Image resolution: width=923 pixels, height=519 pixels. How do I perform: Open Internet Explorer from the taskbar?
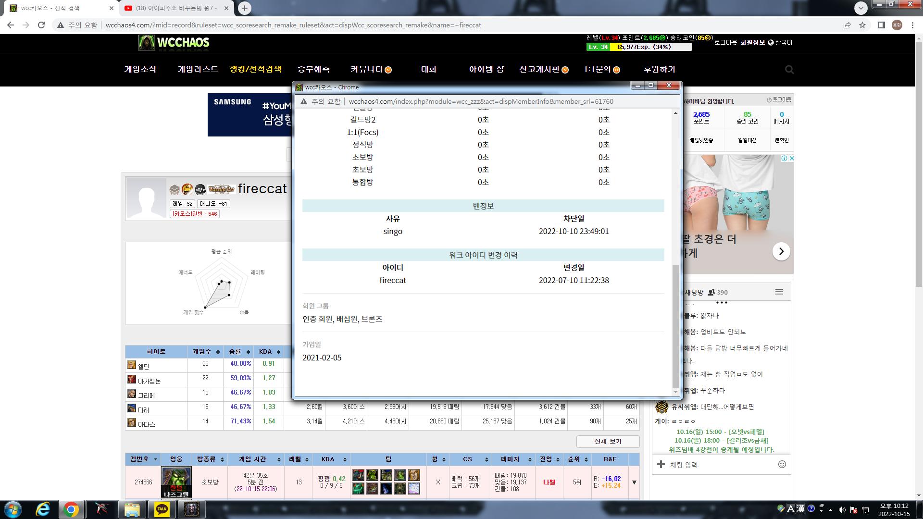[43, 509]
